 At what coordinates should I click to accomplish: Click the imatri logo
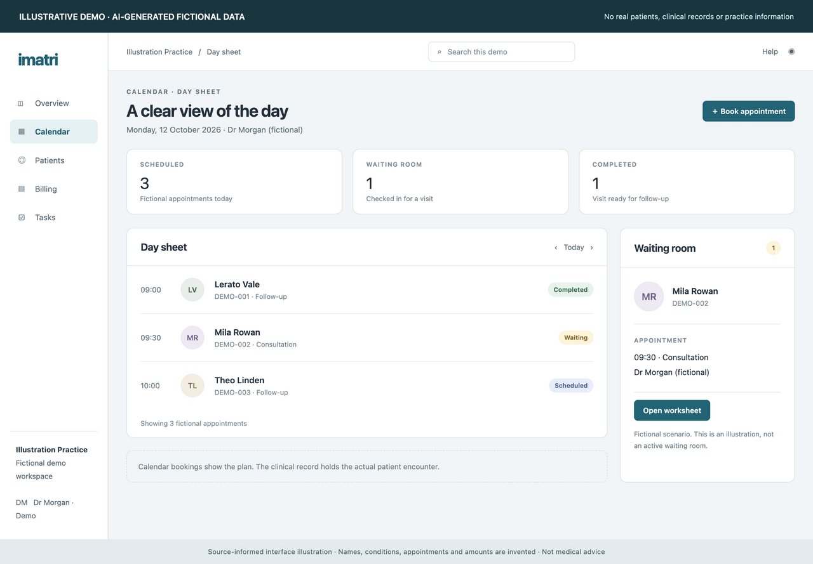(x=38, y=60)
